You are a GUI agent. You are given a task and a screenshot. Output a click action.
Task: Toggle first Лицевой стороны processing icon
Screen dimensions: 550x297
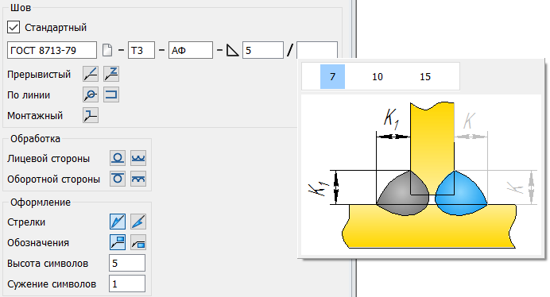pyautogui.click(x=118, y=158)
